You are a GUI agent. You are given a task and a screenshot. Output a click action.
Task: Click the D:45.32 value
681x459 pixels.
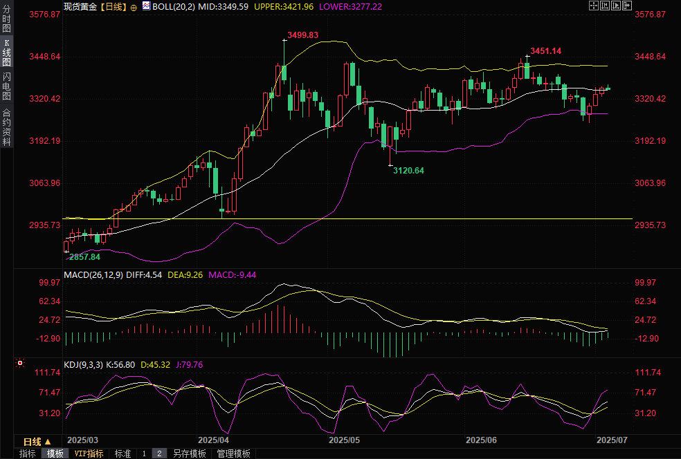(x=155, y=365)
